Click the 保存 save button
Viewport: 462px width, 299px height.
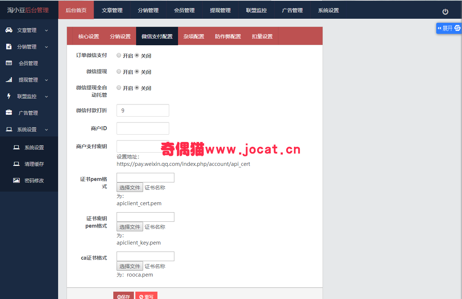coord(124,296)
